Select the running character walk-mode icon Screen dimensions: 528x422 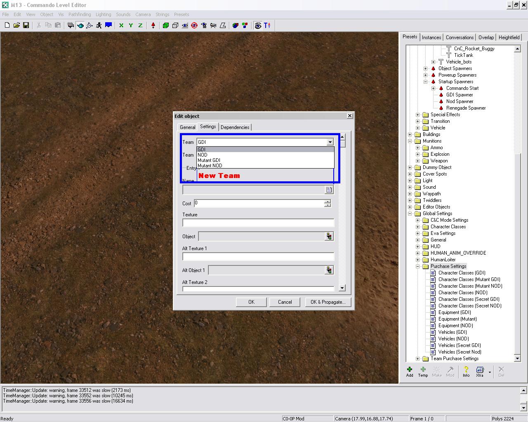pyautogui.click(x=99, y=25)
